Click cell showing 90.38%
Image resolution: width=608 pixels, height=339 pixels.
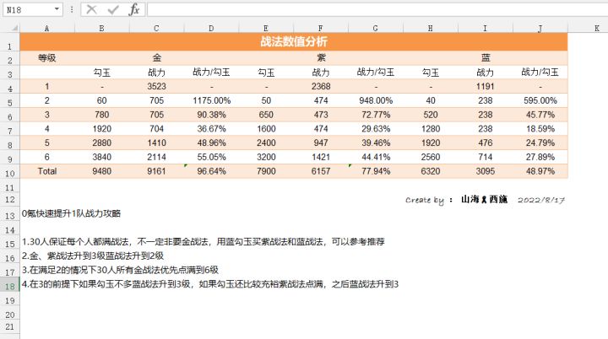coord(211,115)
